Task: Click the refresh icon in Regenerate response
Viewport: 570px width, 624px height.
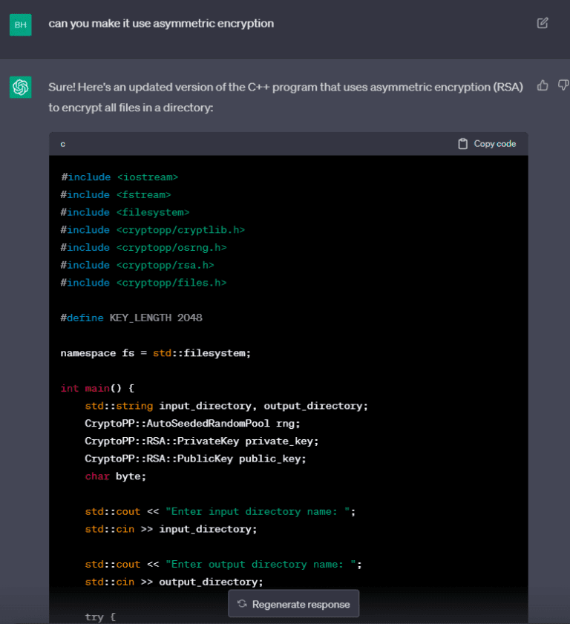Action: (242, 604)
